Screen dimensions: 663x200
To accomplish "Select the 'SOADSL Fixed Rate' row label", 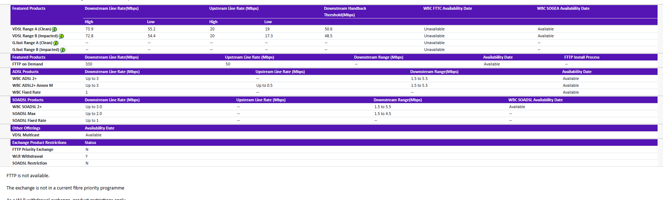I will click(x=29, y=120).
